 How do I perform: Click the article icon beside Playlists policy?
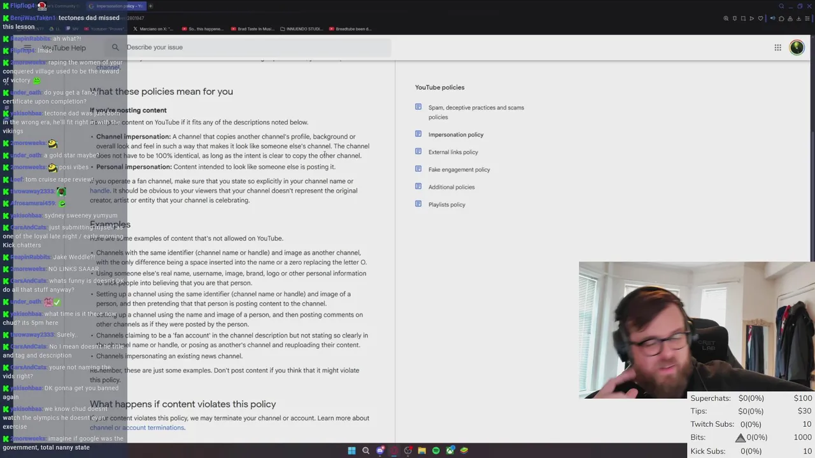point(418,204)
